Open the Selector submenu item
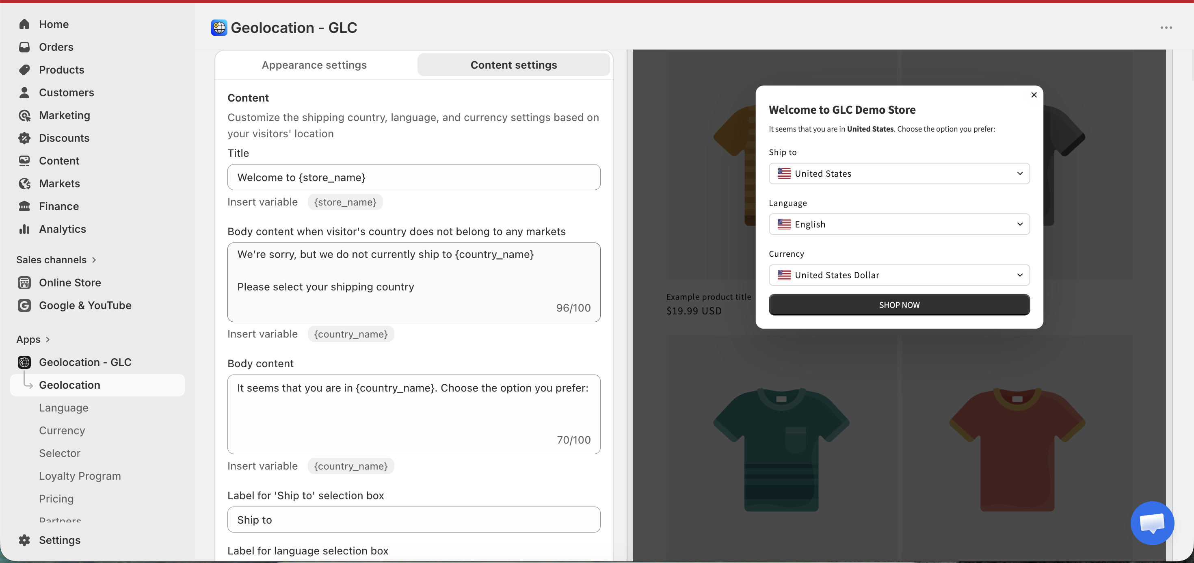This screenshot has width=1194, height=563. [x=60, y=453]
